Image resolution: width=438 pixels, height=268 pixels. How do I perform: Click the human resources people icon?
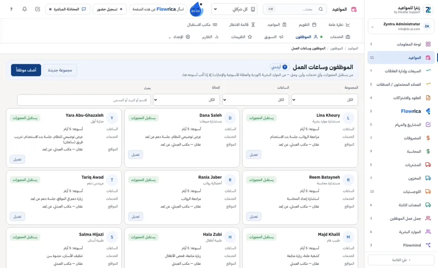pos(428,232)
